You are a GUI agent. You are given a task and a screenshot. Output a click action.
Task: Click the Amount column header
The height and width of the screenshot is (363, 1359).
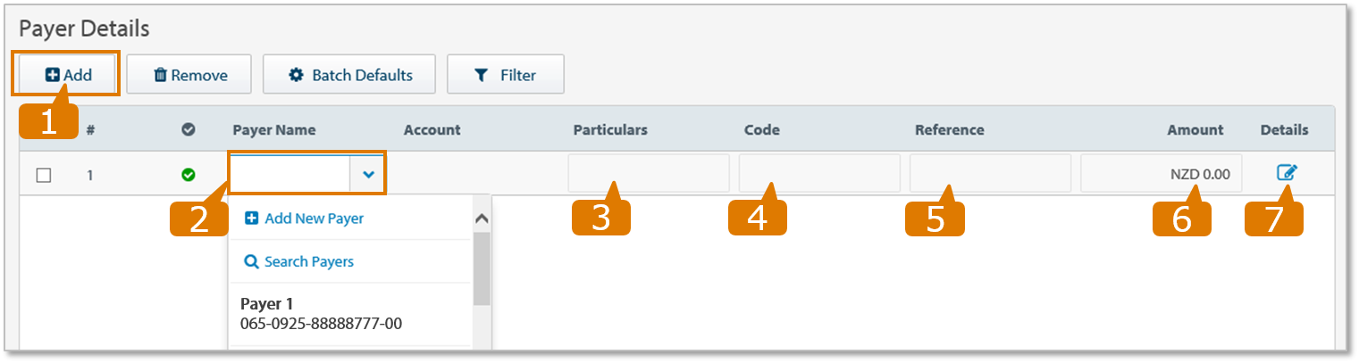pos(1195,130)
